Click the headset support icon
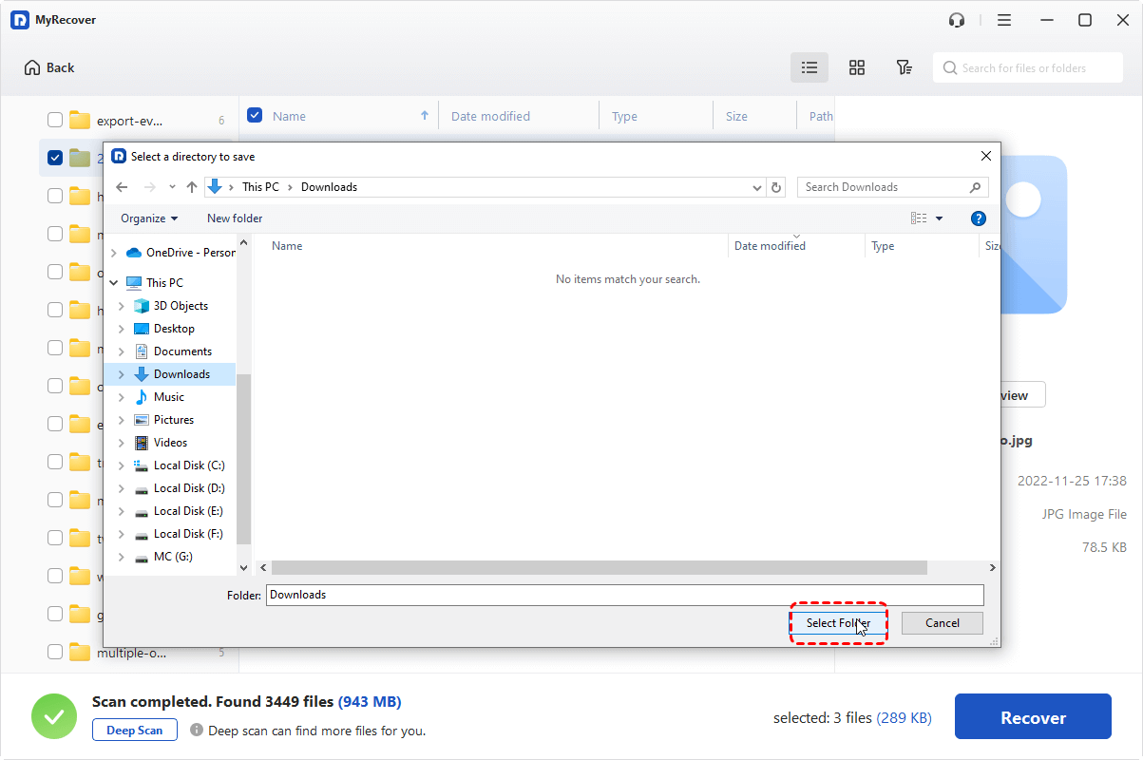The height and width of the screenshot is (760, 1143). 957,20
